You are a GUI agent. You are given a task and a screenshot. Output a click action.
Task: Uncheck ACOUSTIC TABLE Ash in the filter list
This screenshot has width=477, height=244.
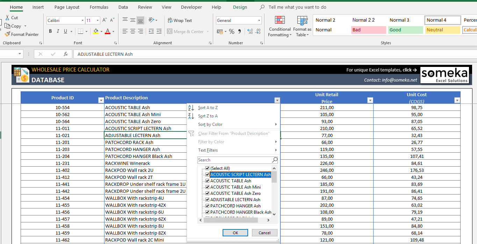[207, 181]
